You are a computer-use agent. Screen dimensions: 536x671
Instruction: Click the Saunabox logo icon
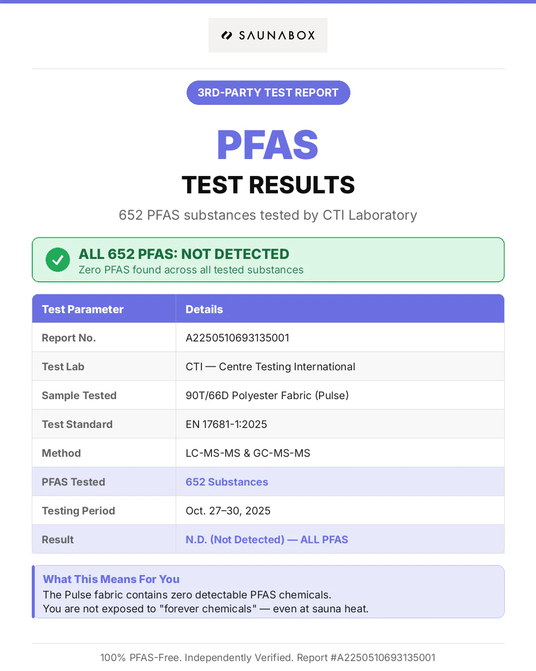[x=227, y=35]
